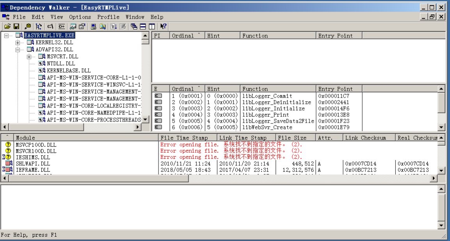
Task: Sort module list by Module column header
Action: [x=86, y=138]
